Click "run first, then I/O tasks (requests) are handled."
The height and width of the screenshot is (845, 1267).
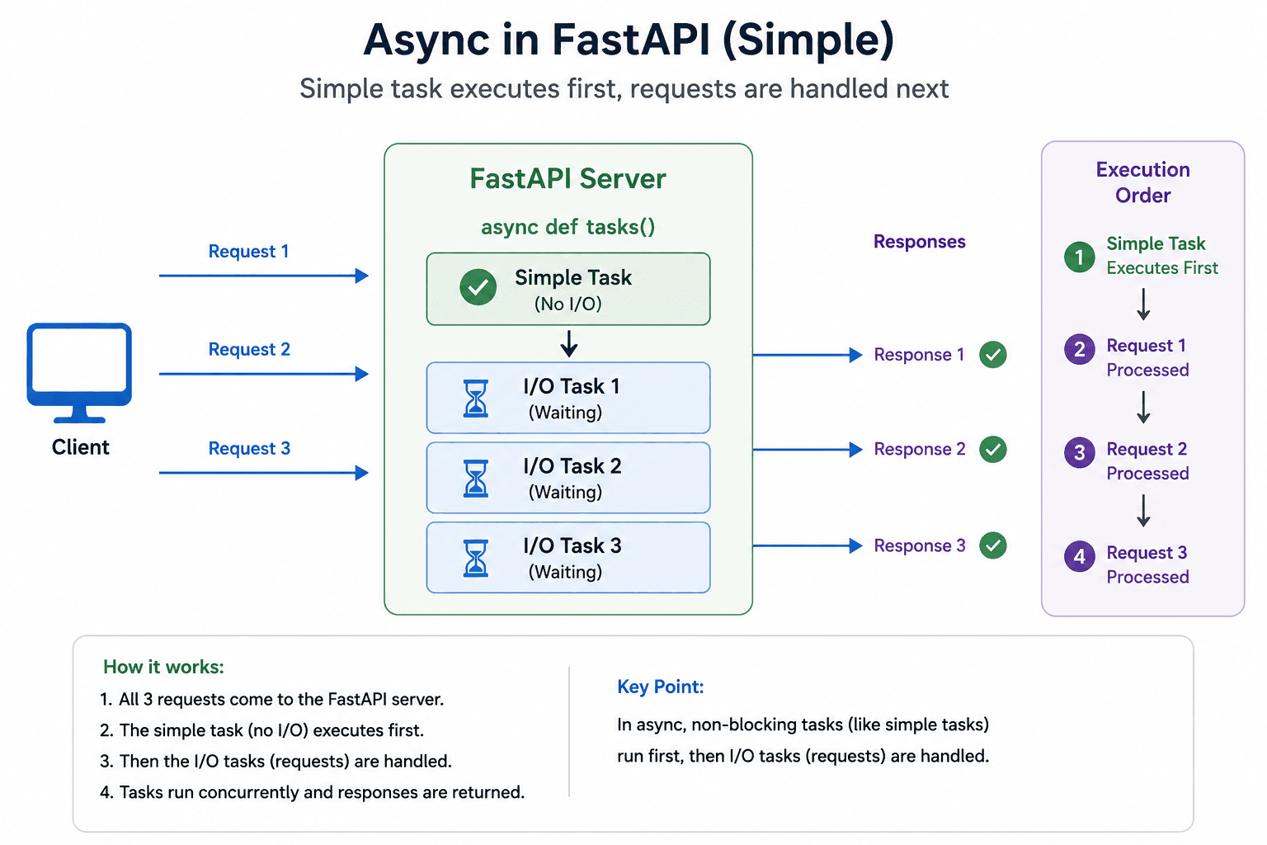(803, 756)
